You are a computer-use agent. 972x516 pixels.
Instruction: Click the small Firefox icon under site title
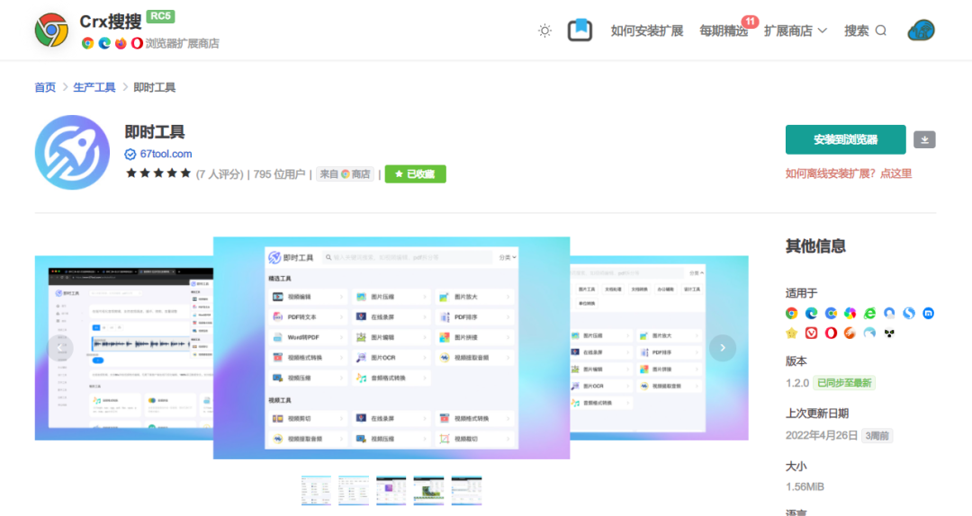pos(121,43)
